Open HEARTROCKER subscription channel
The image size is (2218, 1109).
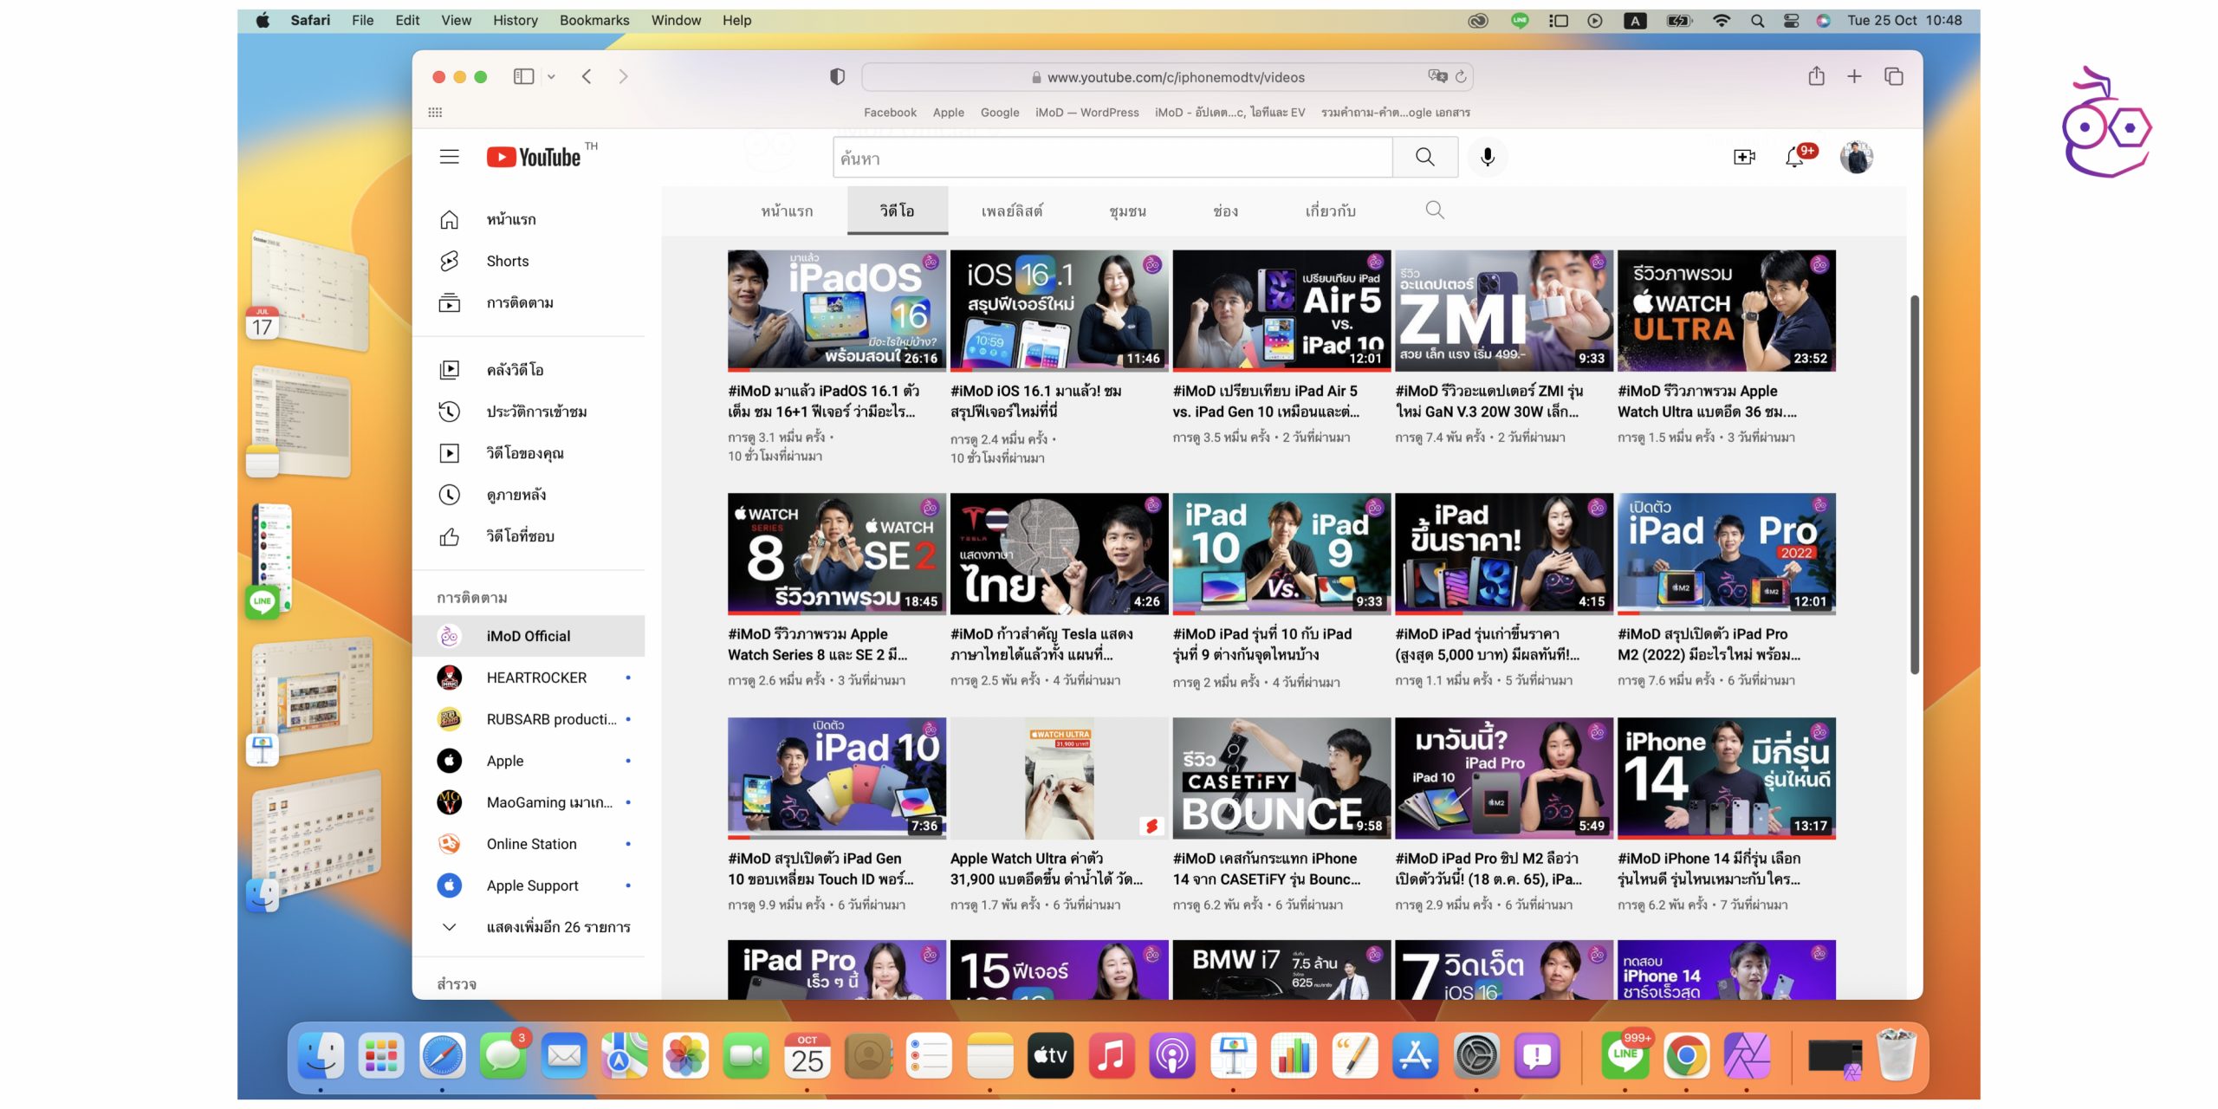coord(535,678)
